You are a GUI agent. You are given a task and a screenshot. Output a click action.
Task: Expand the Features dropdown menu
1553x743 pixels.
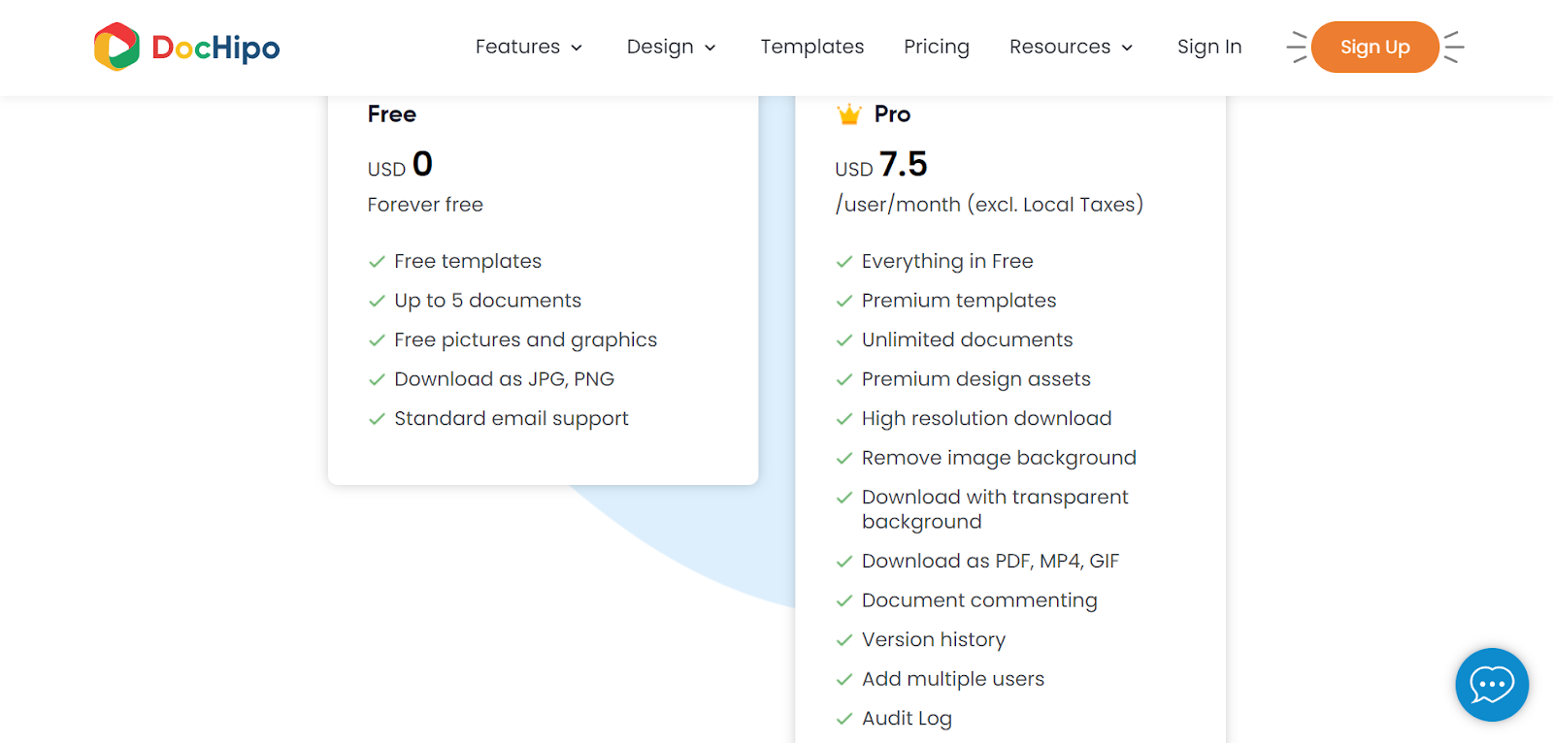(x=528, y=47)
